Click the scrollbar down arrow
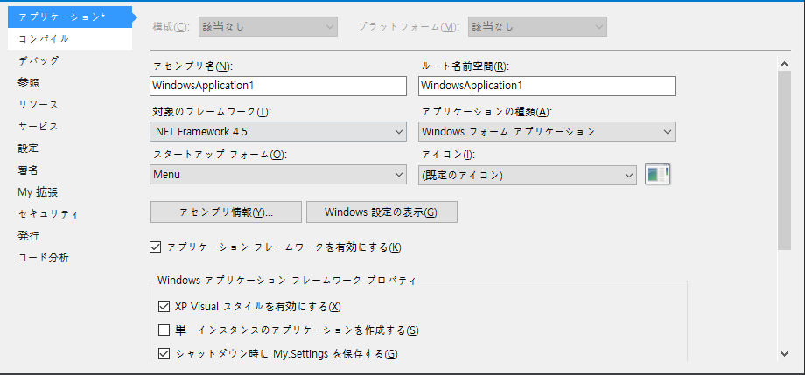 click(785, 352)
